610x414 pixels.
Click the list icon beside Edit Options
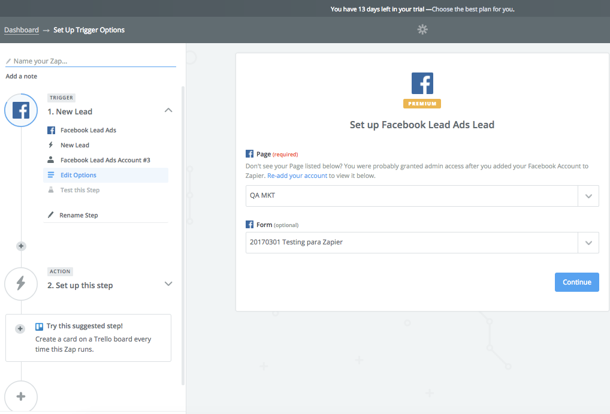51,175
